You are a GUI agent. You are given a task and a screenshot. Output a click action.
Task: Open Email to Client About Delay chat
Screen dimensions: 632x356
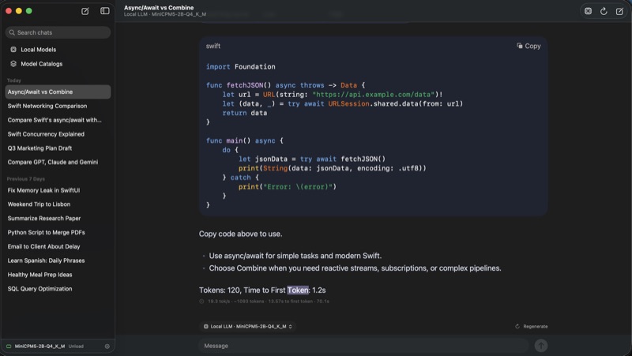pos(58,246)
